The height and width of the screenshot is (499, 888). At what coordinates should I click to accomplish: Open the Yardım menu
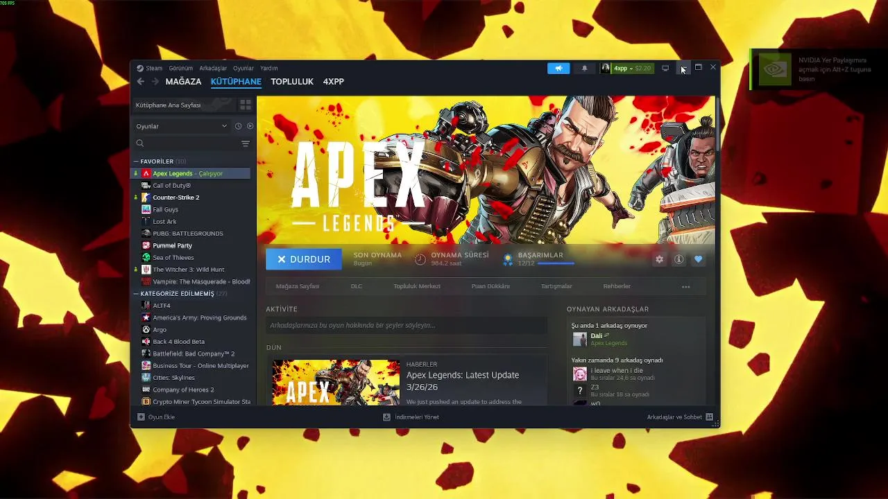(269, 68)
